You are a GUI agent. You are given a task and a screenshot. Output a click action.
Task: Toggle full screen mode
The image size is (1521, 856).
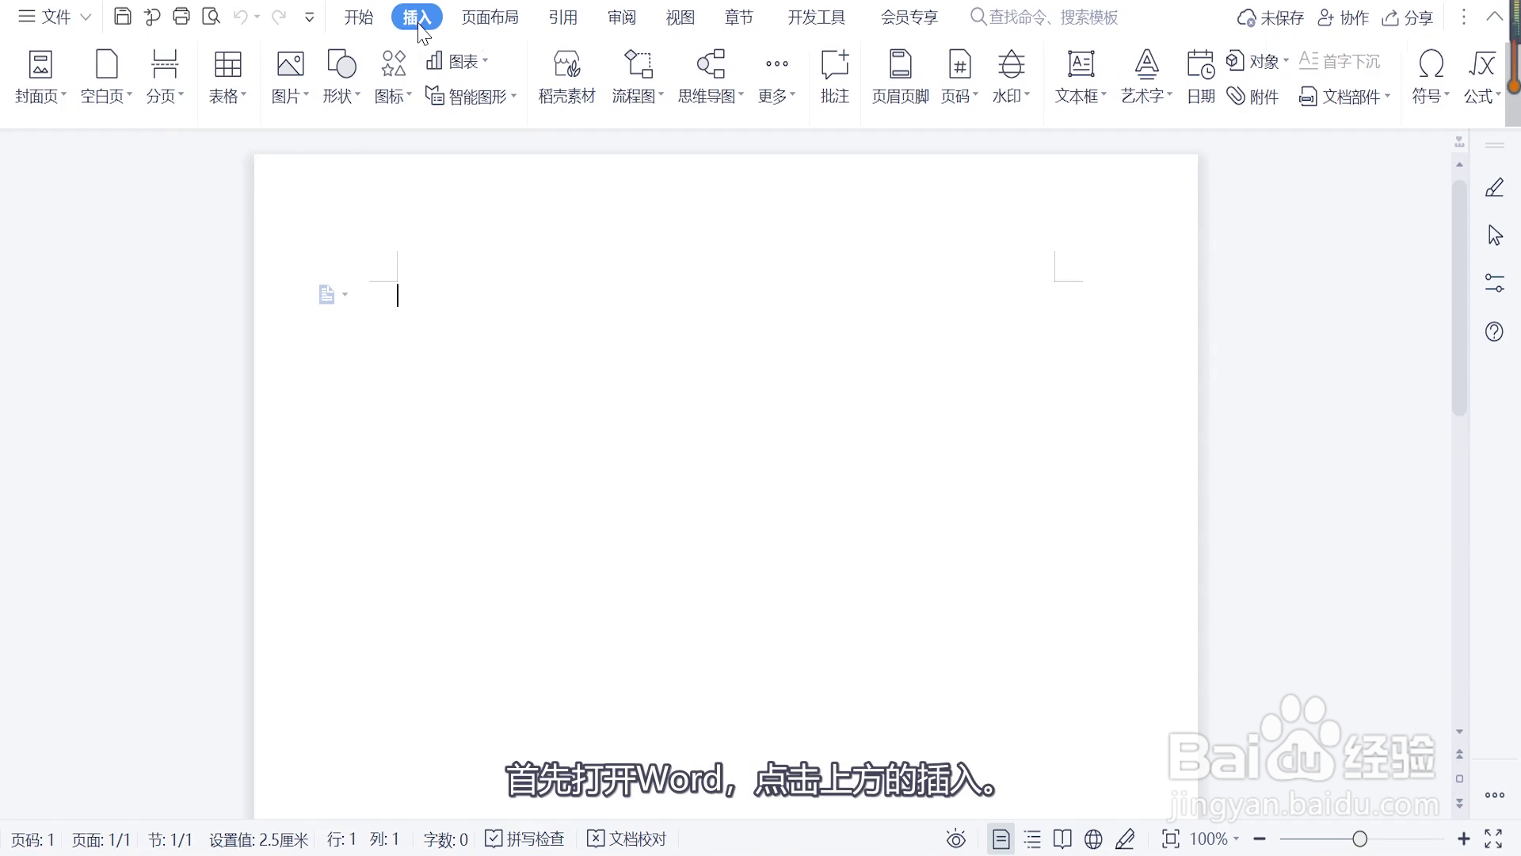tap(1493, 839)
